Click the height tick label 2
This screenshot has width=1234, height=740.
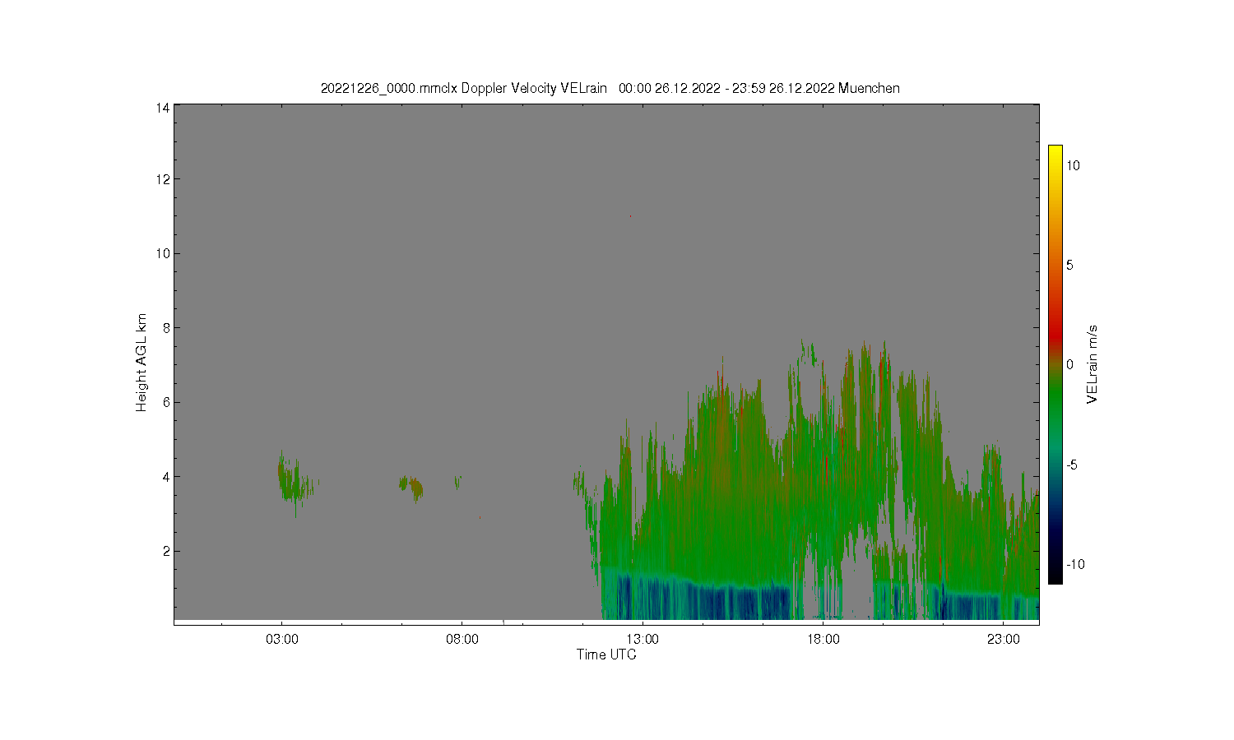166,551
